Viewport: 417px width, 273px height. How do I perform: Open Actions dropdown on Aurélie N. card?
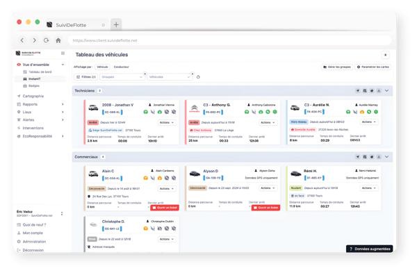tap(369, 122)
